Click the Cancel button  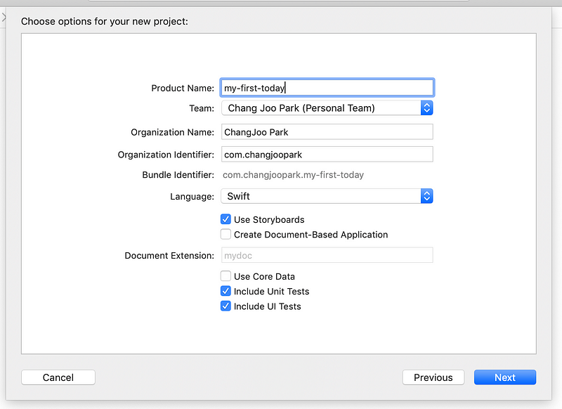click(x=58, y=377)
